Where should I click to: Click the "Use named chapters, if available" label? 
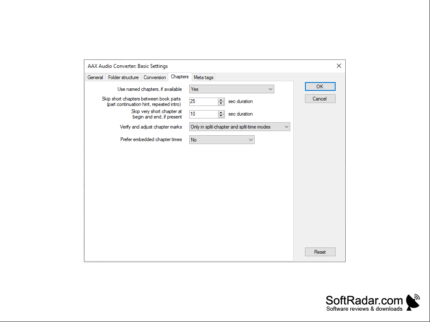click(x=150, y=89)
